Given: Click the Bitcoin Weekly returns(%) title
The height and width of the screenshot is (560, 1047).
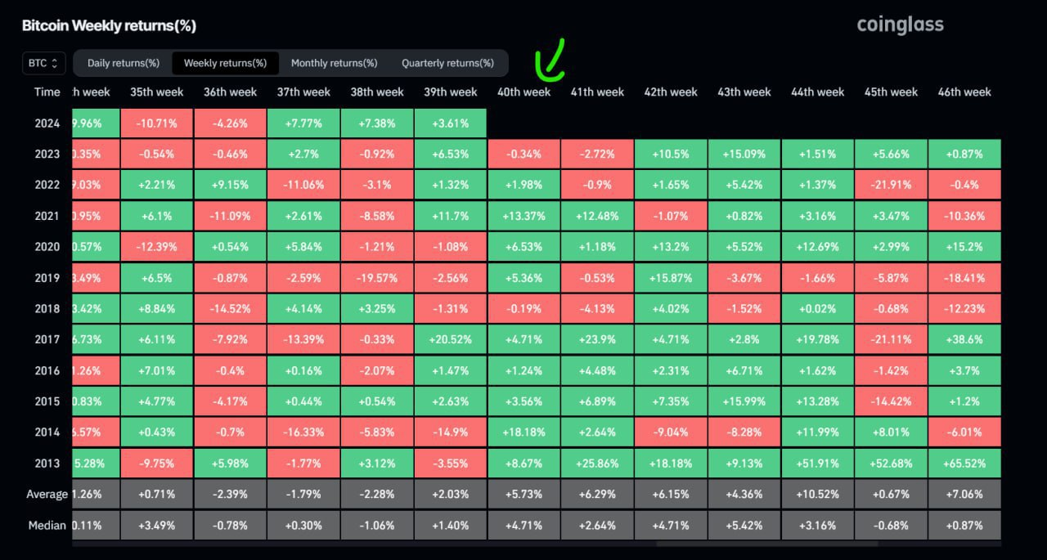Looking at the screenshot, I should [x=109, y=25].
